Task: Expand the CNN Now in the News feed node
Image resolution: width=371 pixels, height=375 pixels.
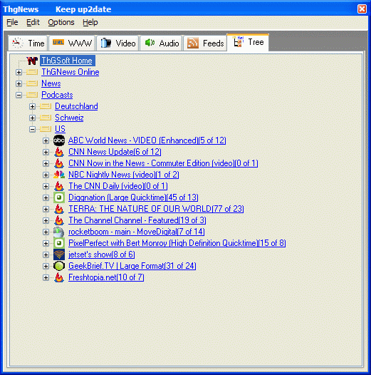Action: (x=46, y=163)
